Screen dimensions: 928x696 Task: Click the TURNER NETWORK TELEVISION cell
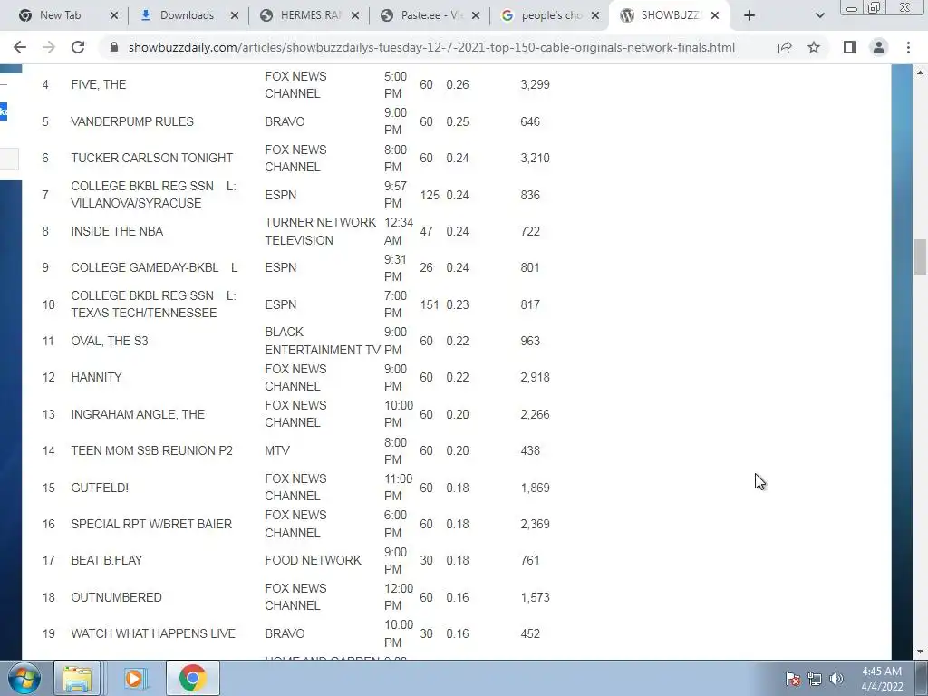pos(321,231)
